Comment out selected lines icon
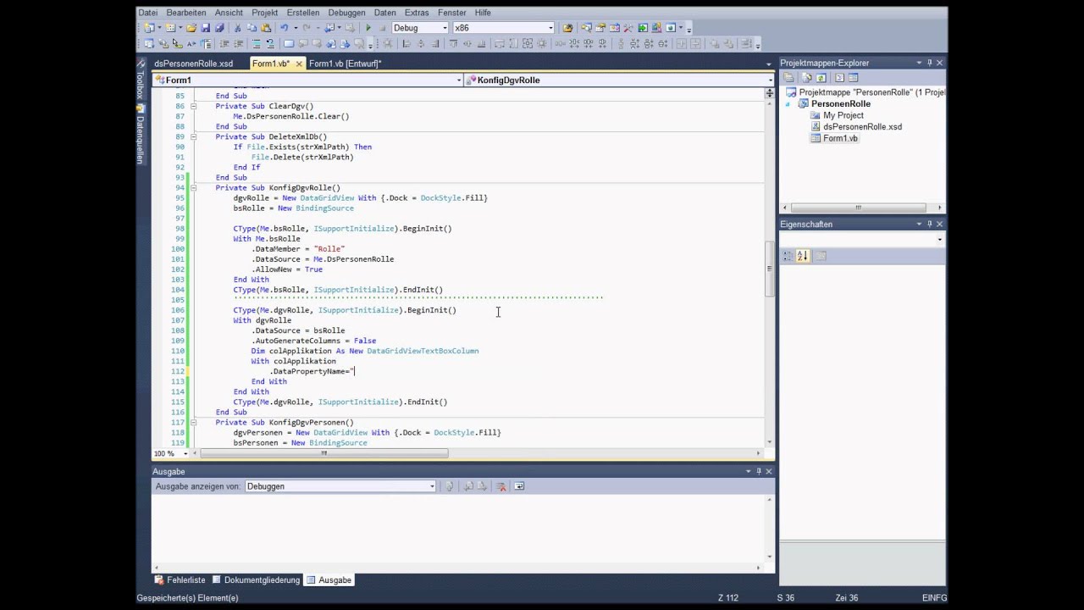This screenshot has width=1084, height=610. 256,44
